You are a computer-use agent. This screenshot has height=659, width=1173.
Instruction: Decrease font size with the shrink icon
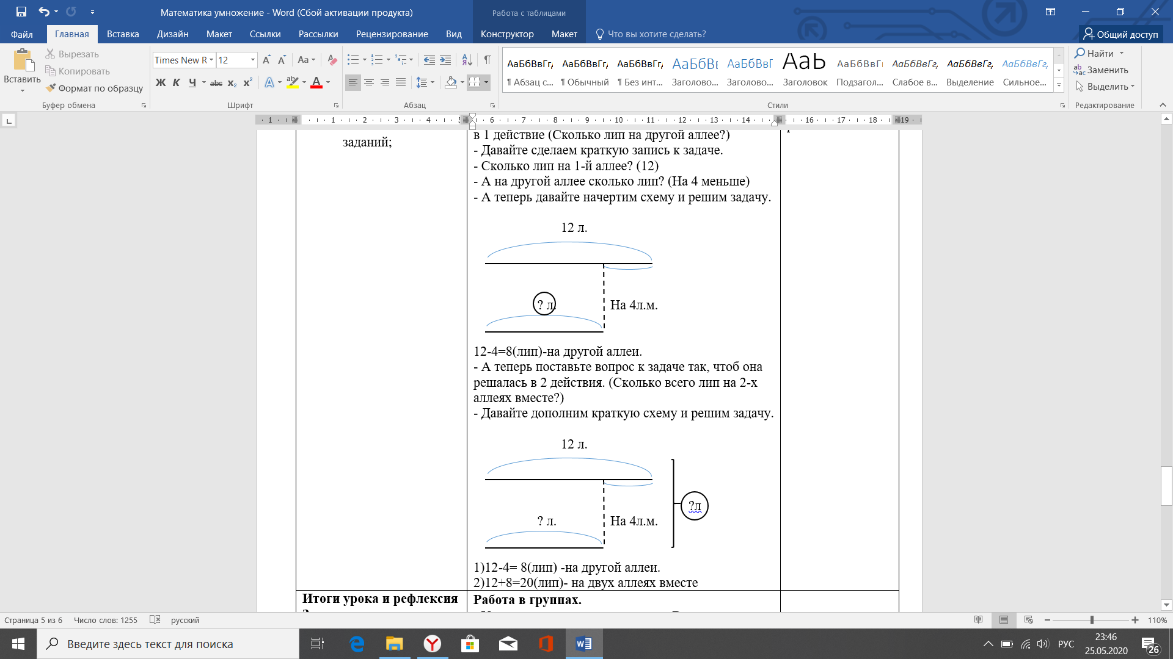coord(282,60)
